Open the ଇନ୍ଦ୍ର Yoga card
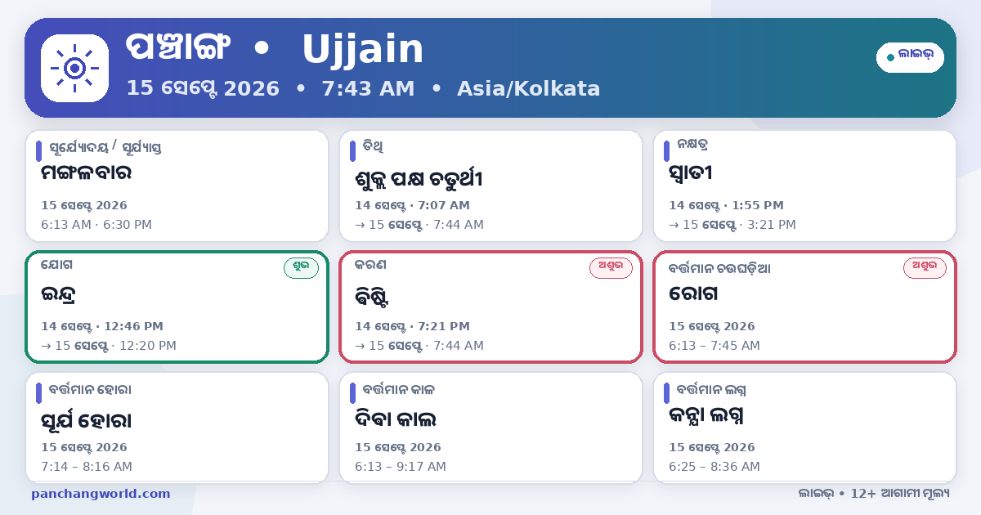 click(177, 307)
